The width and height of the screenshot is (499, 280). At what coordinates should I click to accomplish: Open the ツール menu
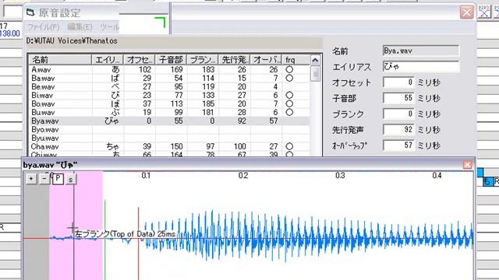tap(109, 27)
